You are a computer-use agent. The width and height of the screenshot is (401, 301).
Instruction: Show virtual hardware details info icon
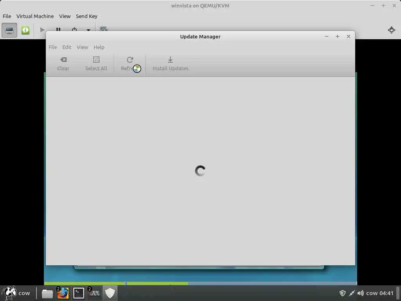(25, 30)
